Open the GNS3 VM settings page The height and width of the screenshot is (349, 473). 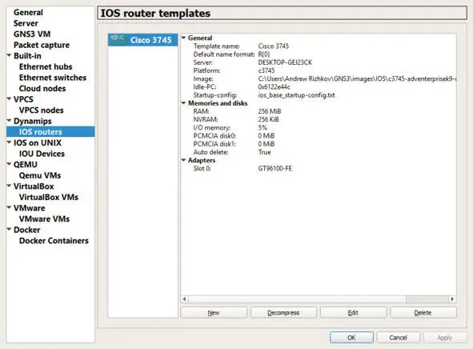click(x=32, y=34)
